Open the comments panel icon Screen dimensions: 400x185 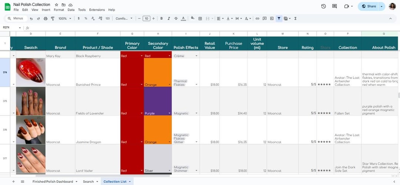point(334,6)
